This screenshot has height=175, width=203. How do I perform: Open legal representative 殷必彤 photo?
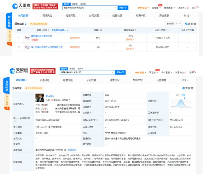40,98
